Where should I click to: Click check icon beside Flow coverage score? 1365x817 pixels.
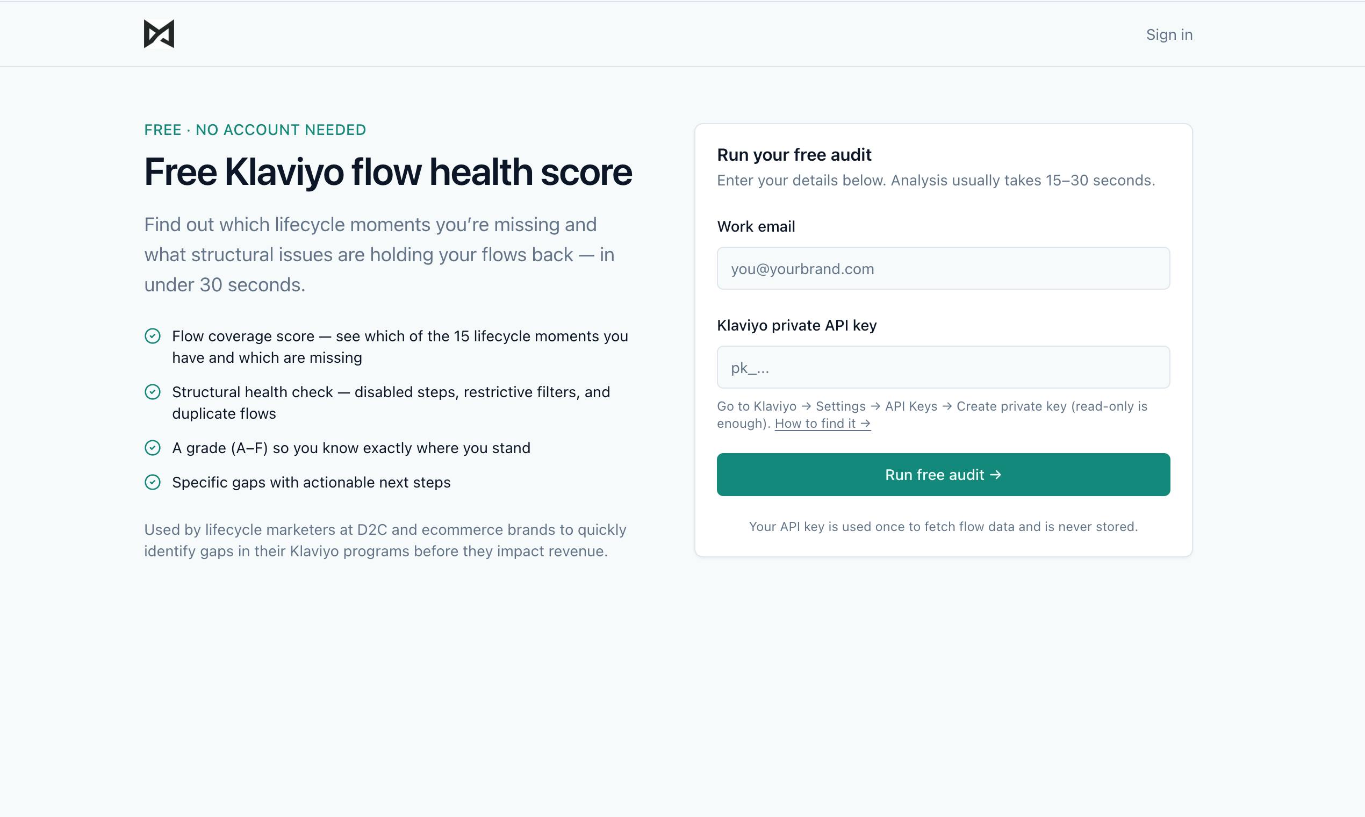[153, 336]
